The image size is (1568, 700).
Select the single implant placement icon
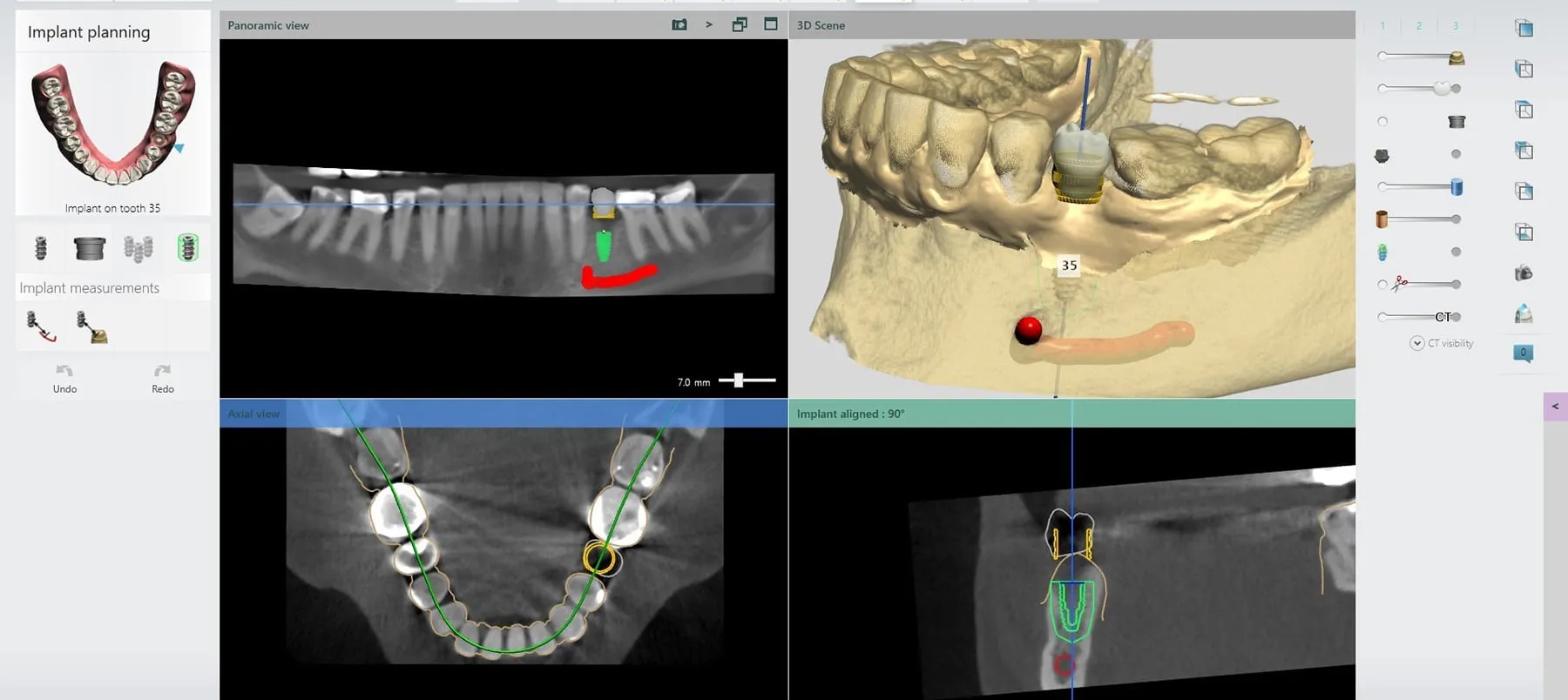click(40, 248)
